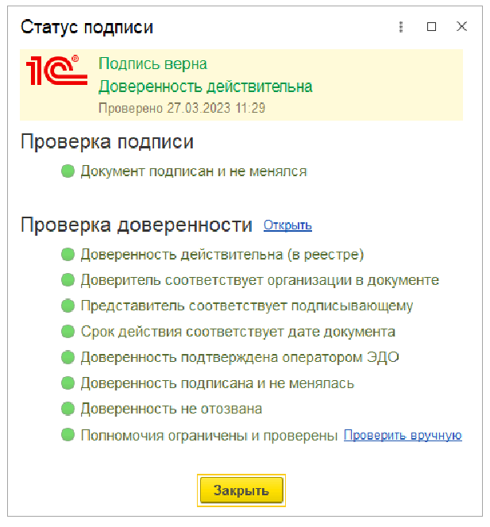
Task: Click the "Доверенность действительна" green header text
Action: point(205,86)
